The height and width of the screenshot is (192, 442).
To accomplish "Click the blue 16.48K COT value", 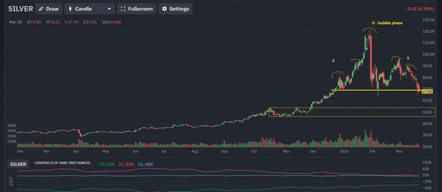I will click(145, 164).
